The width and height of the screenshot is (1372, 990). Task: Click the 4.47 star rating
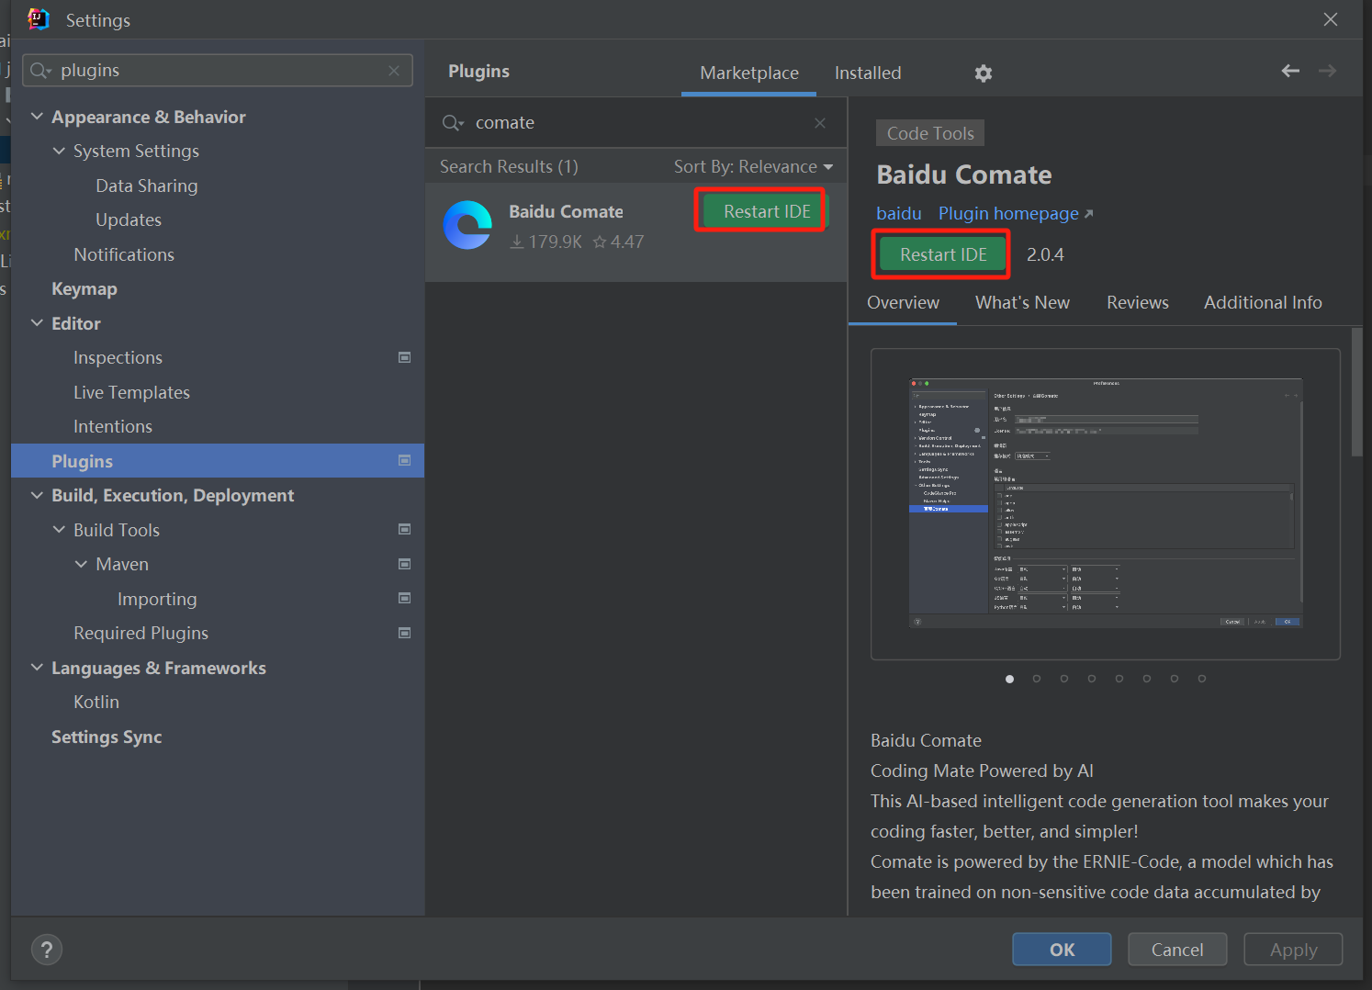(x=619, y=242)
